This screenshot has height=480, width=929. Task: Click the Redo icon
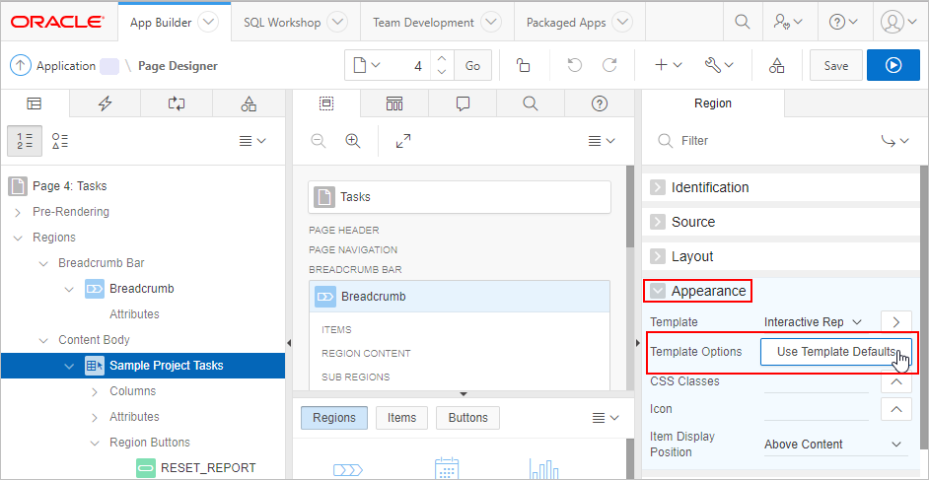coord(609,65)
